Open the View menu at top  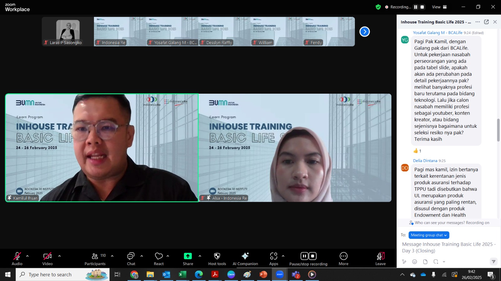tap(439, 7)
